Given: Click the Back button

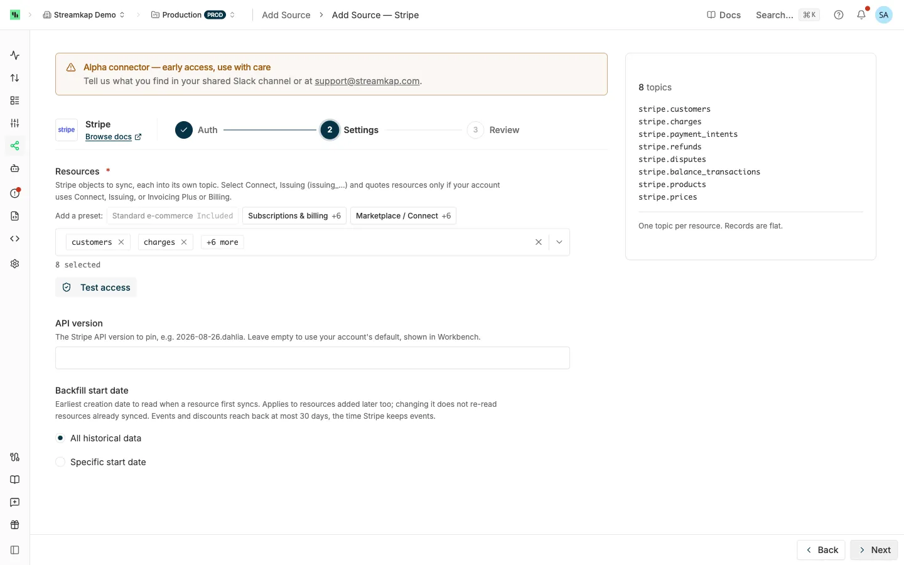Looking at the screenshot, I should (x=821, y=550).
